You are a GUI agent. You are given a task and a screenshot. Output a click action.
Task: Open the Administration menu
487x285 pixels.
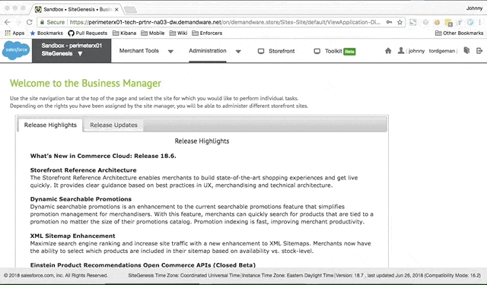[x=208, y=51]
